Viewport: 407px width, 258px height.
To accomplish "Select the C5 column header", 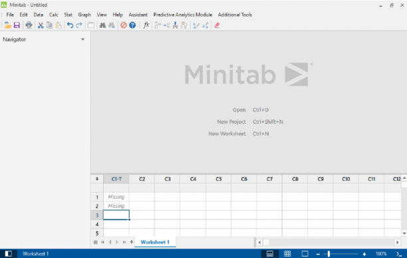I will (x=219, y=179).
